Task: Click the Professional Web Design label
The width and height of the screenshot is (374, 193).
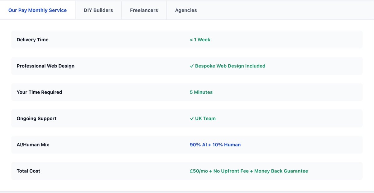Action: coord(46,66)
